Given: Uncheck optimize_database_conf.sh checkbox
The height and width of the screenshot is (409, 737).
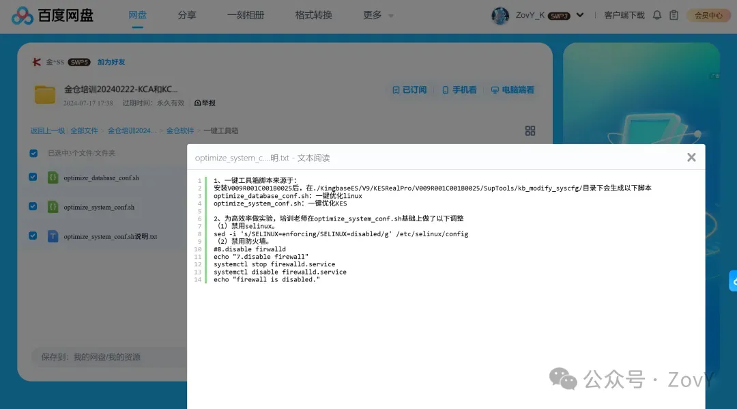Looking at the screenshot, I should click(33, 178).
